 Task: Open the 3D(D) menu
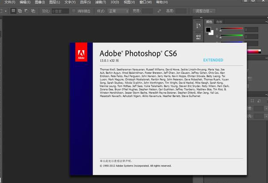[115, 2]
